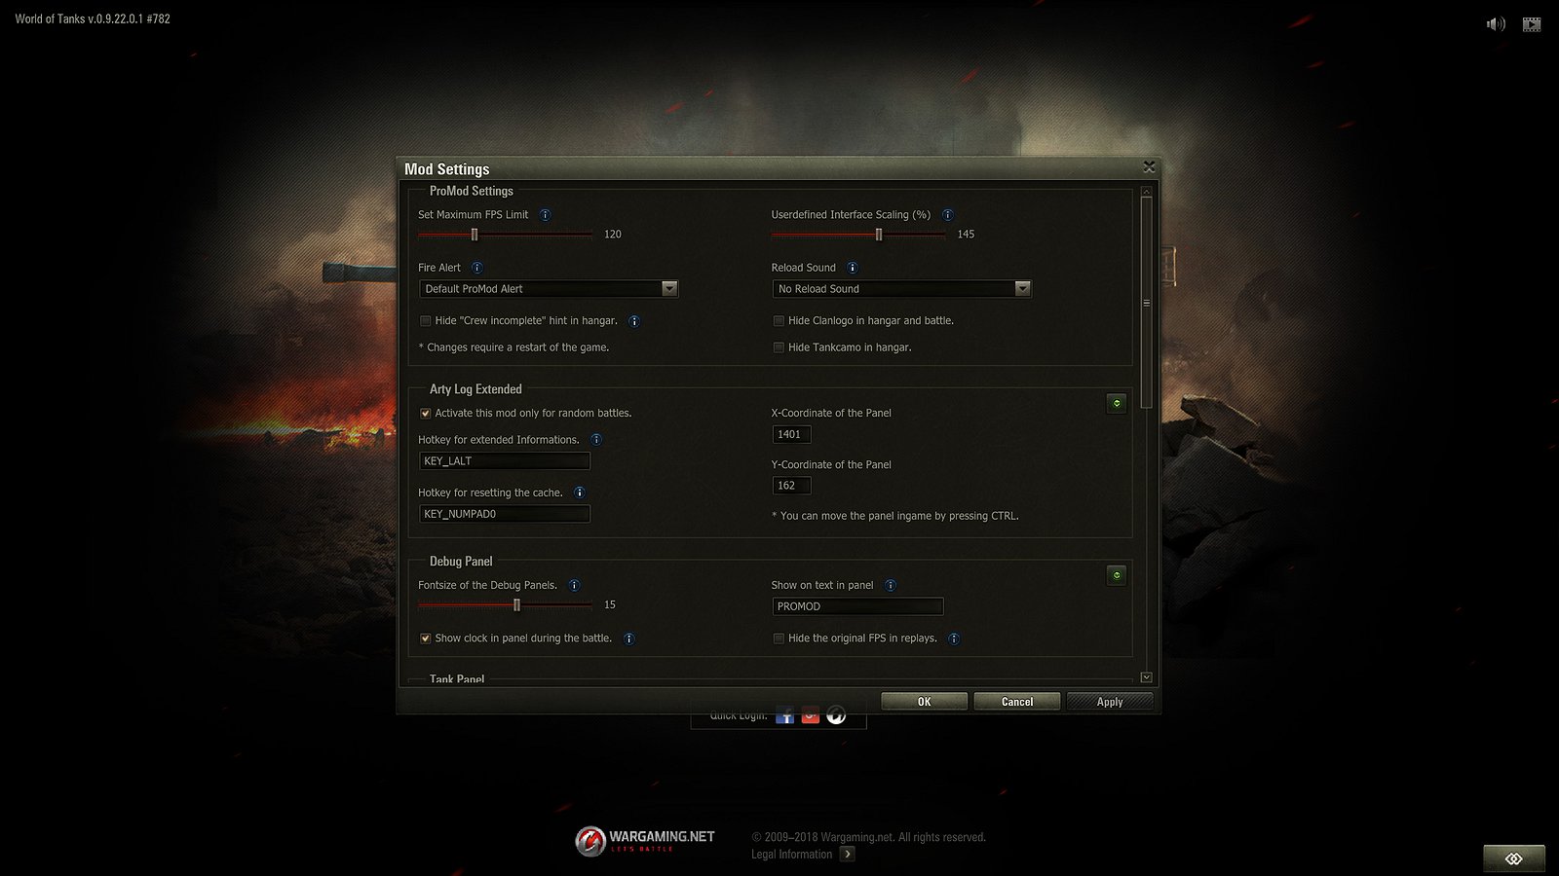Toggle the Arty Log Extended green enable button

click(x=1117, y=403)
